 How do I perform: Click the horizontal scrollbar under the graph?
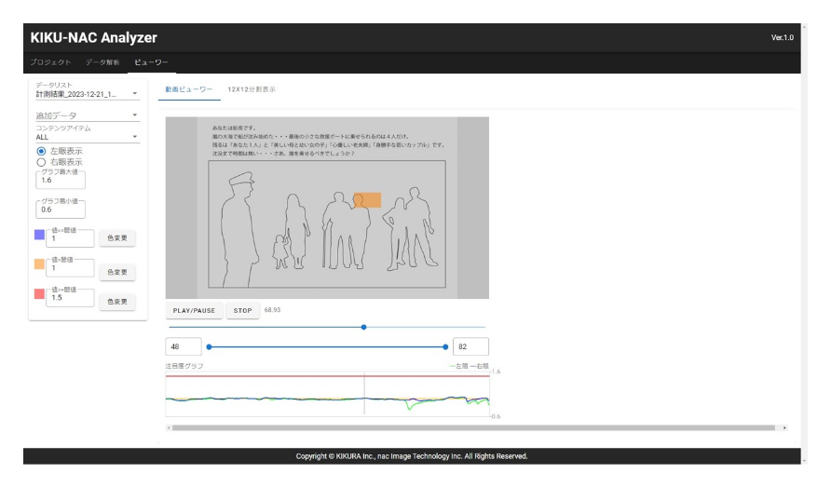point(473,427)
